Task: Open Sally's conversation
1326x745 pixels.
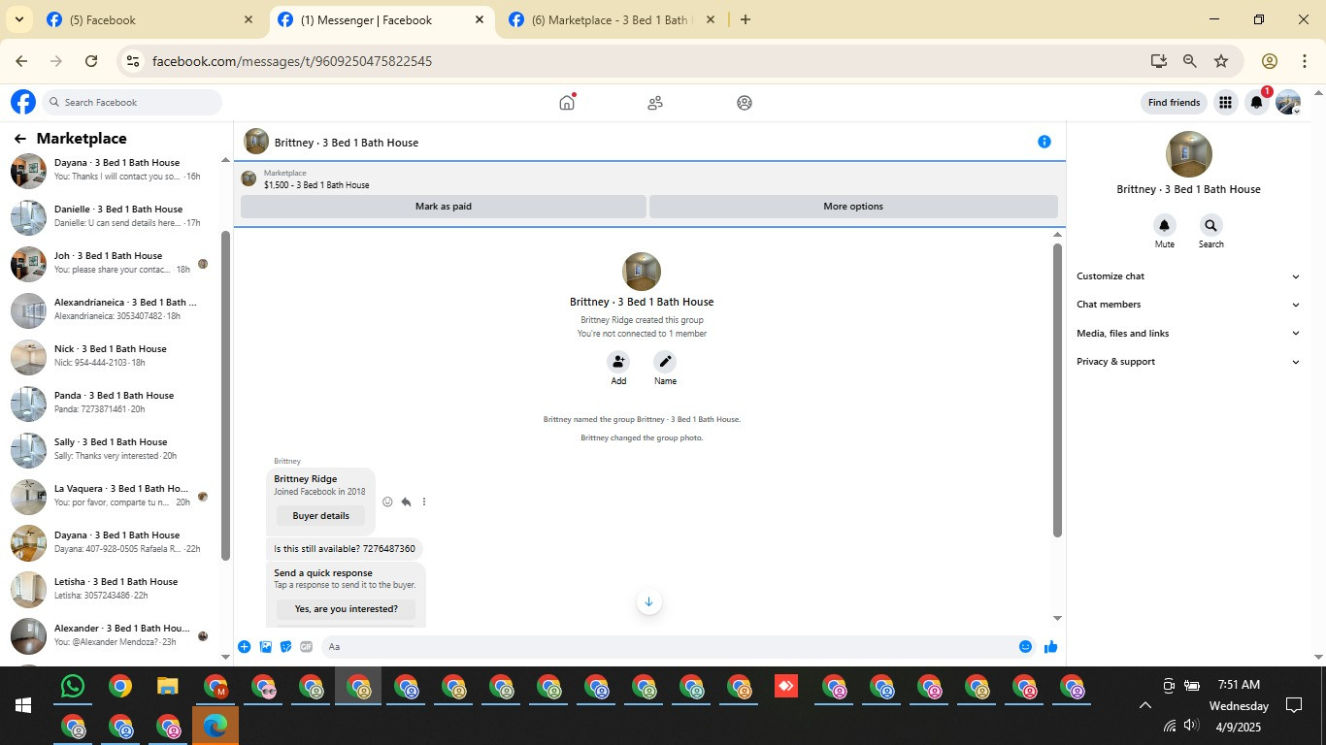Action: click(115, 449)
